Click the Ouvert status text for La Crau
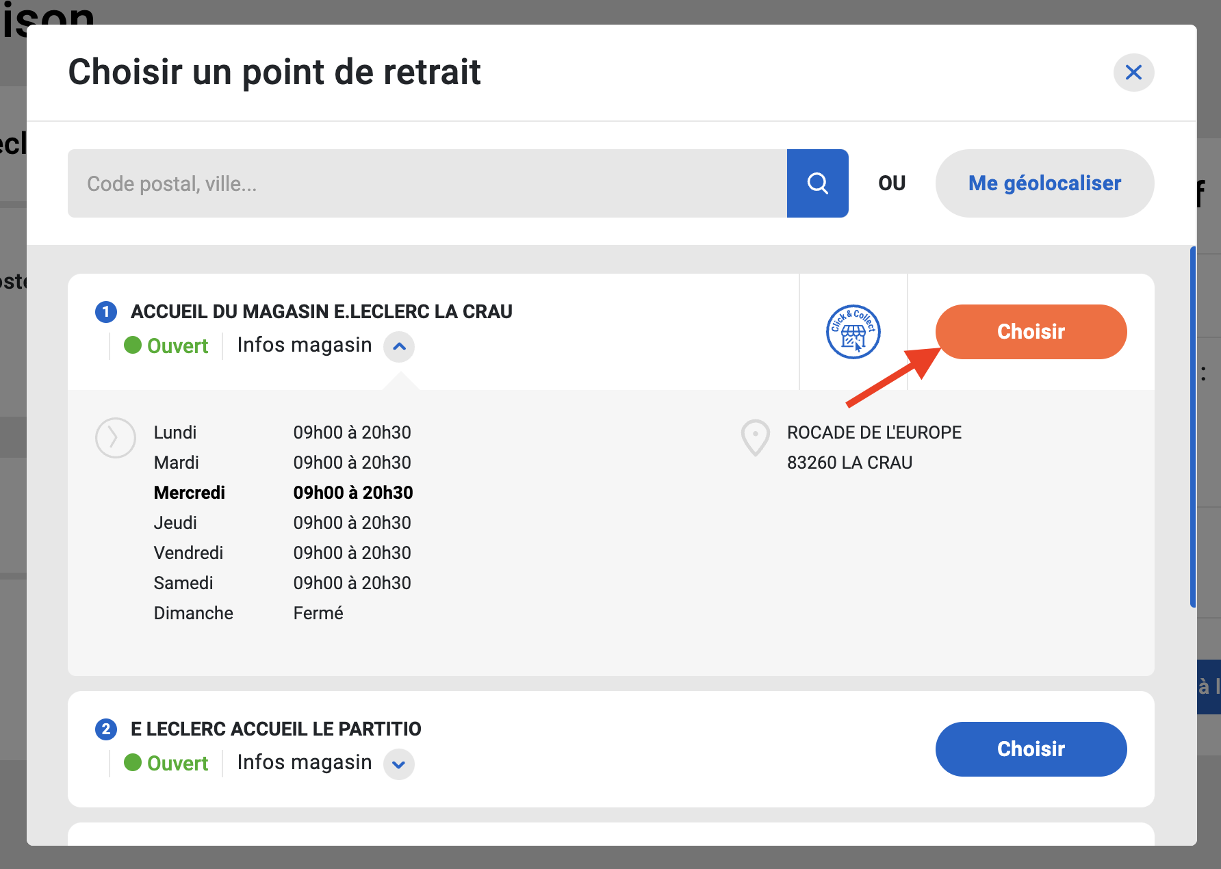 click(x=177, y=346)
